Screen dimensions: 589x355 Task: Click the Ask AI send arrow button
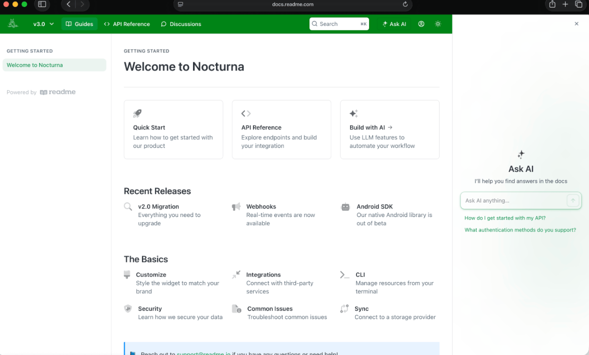point(573,200)
